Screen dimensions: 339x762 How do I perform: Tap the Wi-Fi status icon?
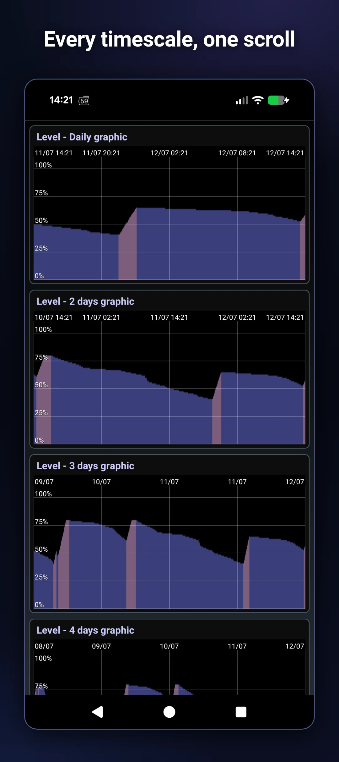pyautogui.click(x=258, y=100)
